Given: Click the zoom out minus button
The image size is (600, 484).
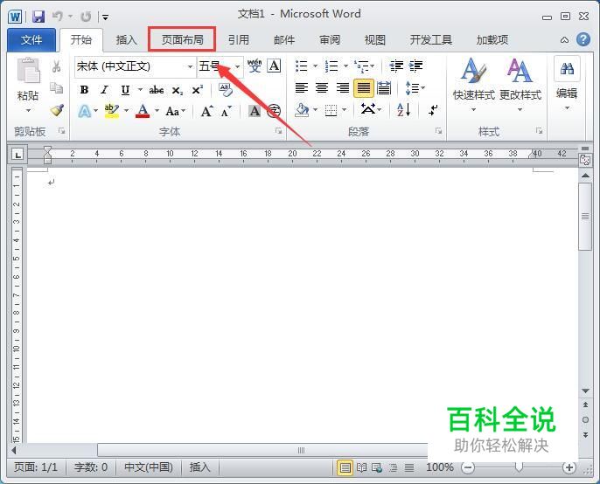Looking at the screenshot, I should 468,467.
